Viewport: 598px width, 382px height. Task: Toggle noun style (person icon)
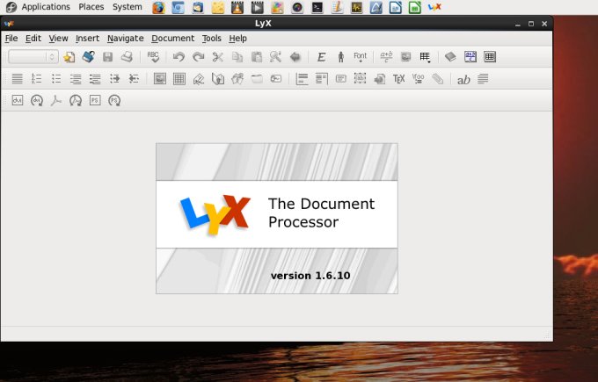click(x=340, y=57)
